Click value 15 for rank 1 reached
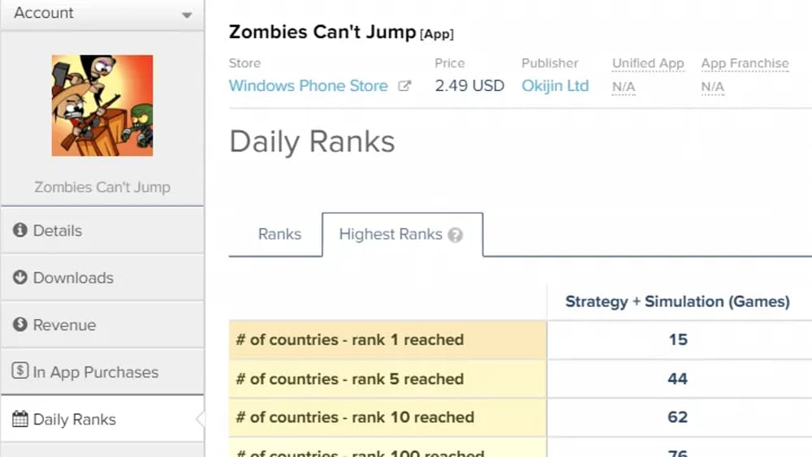Screen dimensions: 812x457 pyautogui.click(x=678, y=339)
